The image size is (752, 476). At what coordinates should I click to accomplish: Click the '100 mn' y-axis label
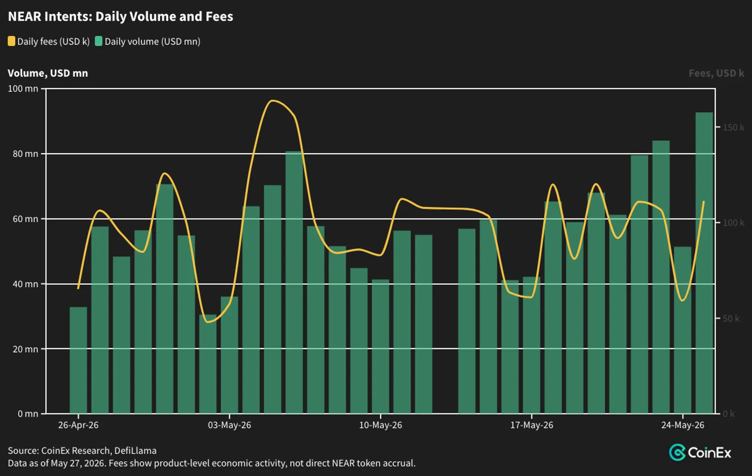tap(23, 88)
